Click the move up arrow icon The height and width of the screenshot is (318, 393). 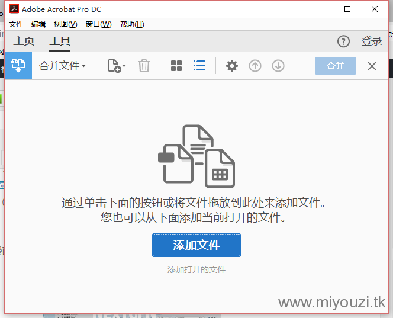coord(255,66)
